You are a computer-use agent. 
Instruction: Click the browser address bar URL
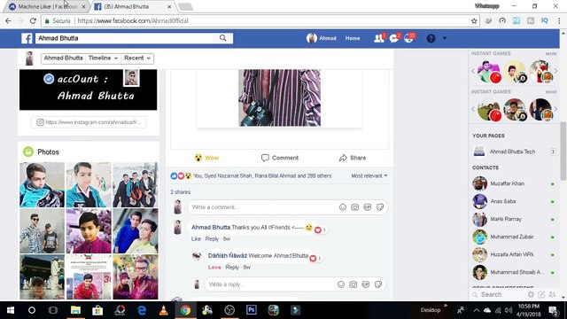[x=133, y=21]
